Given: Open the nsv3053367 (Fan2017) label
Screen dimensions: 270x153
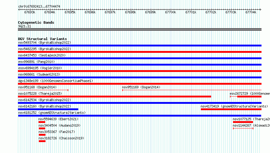Looking at the screenshot, I should click(x=57, y=132).
